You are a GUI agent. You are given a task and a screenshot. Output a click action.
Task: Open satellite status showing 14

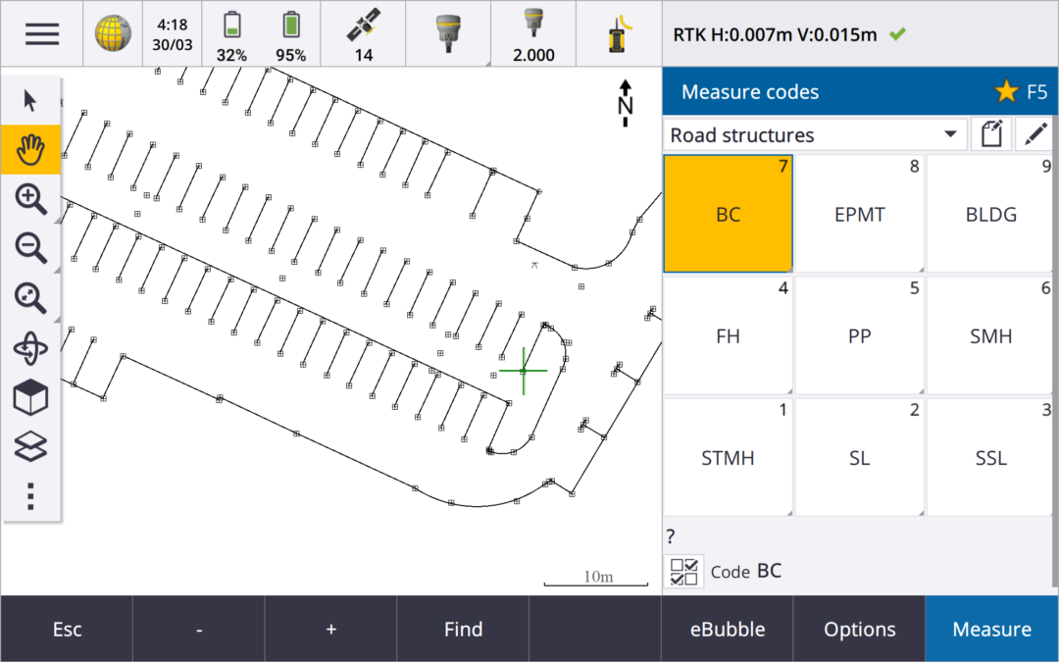(363, 33)
